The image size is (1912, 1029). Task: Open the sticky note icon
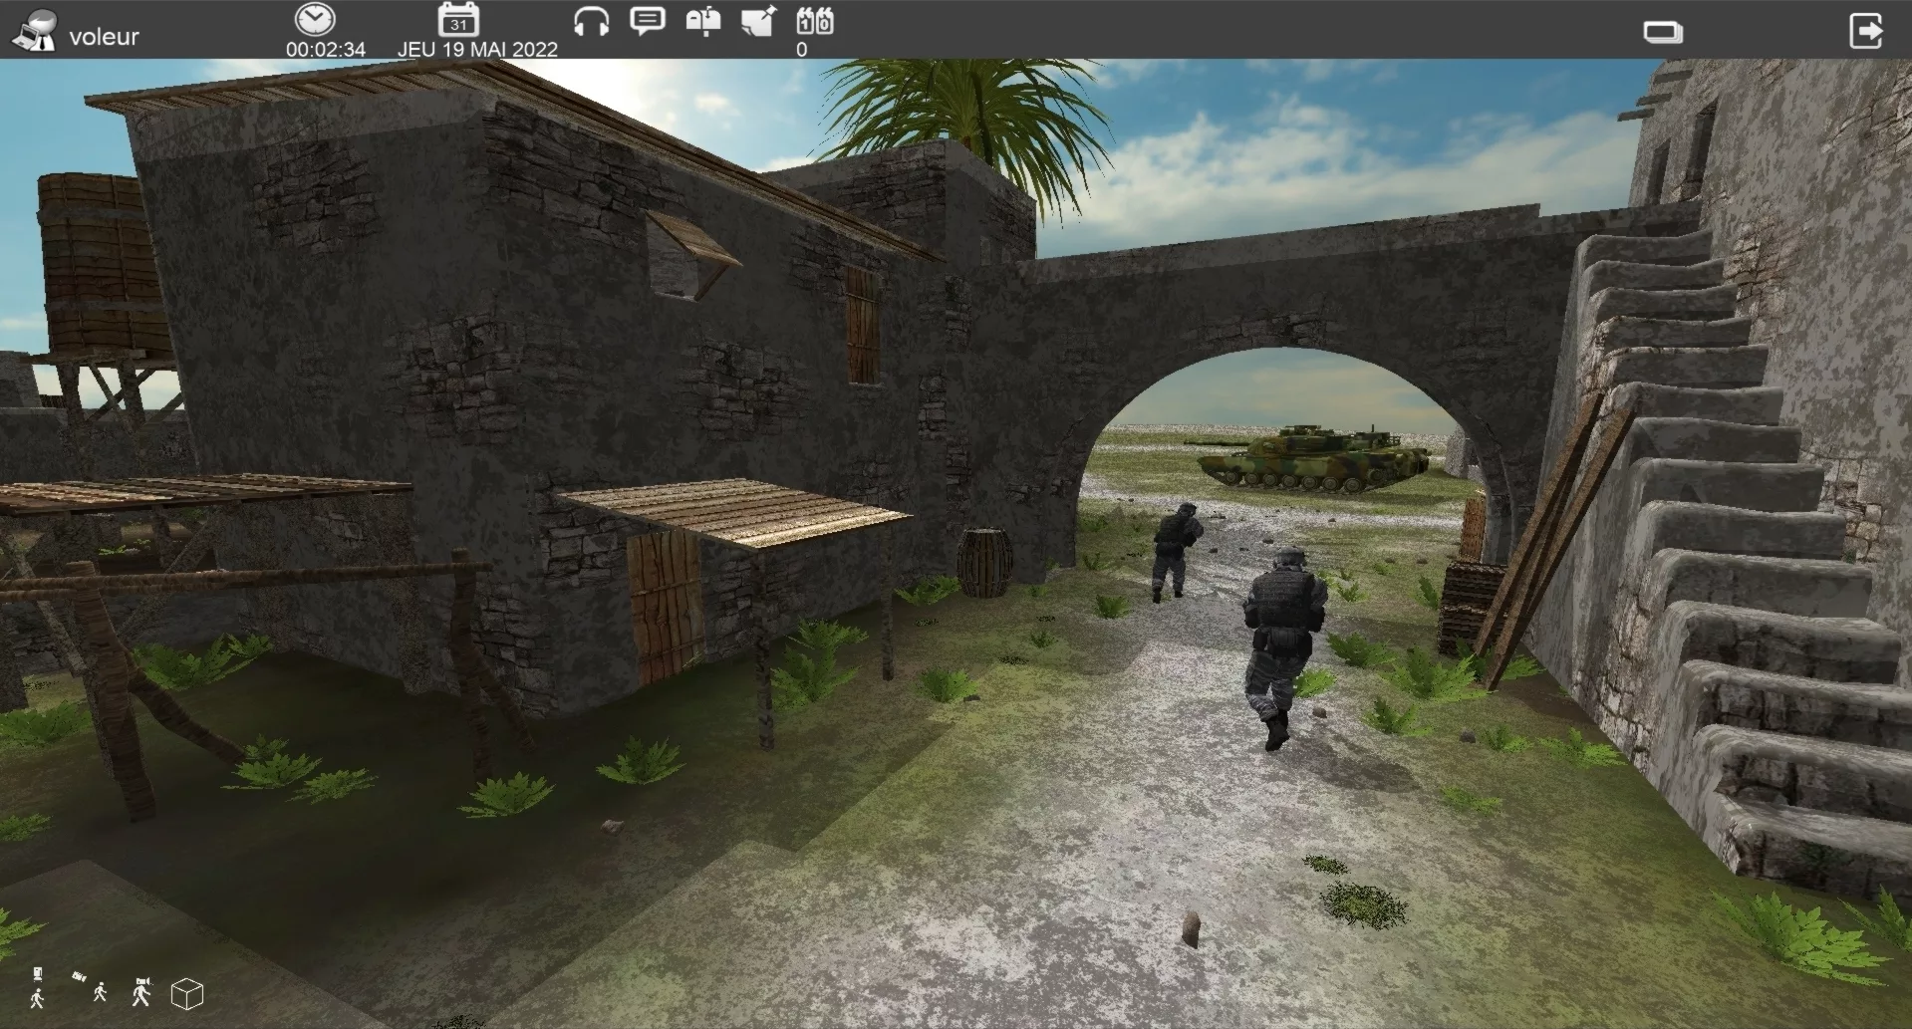click(x=759, y=22)
